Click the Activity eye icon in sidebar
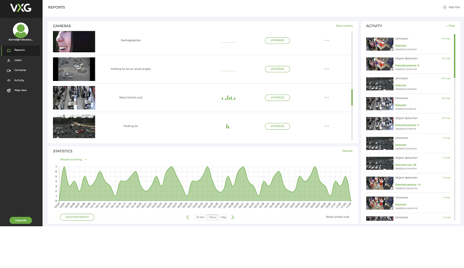The image size is (464, 268). point(9,80)
